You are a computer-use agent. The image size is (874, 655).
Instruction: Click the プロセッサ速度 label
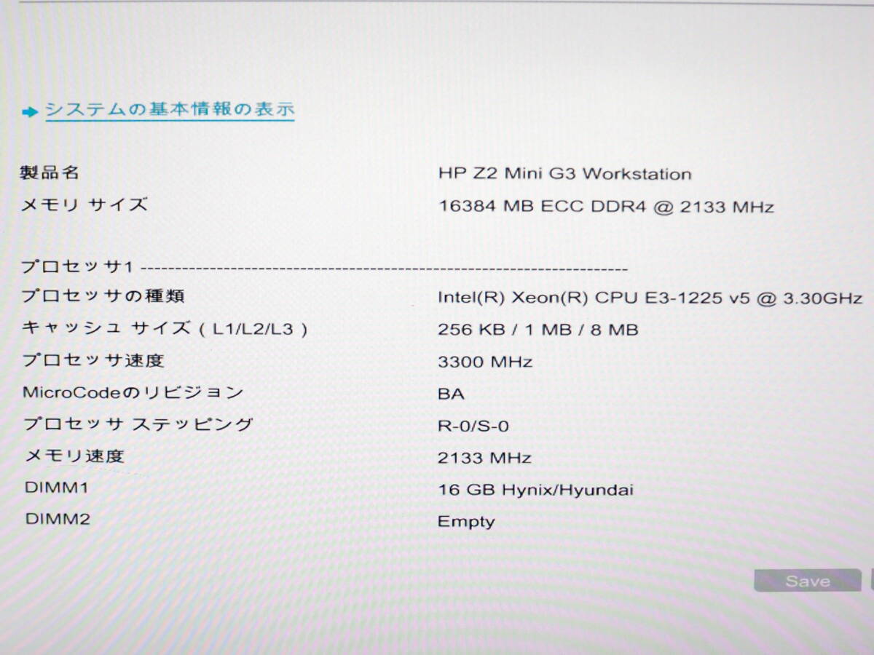93,360
